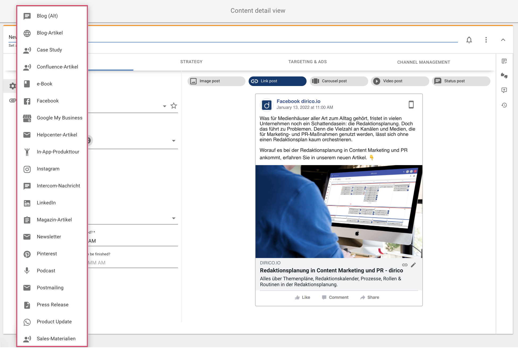This screenshot has width=518, height=348.
Task: Open the Facebook dirico.io page link
Action: 298,101
